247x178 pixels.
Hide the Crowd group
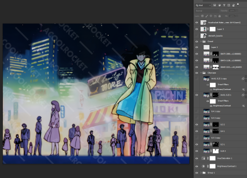(197, 42)
